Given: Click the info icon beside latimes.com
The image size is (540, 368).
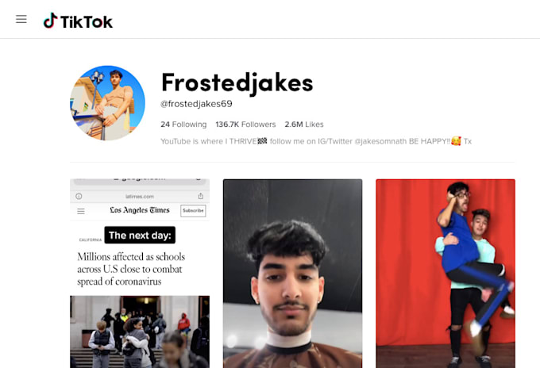Looking at the screenshot, I should tap(79, 197).
